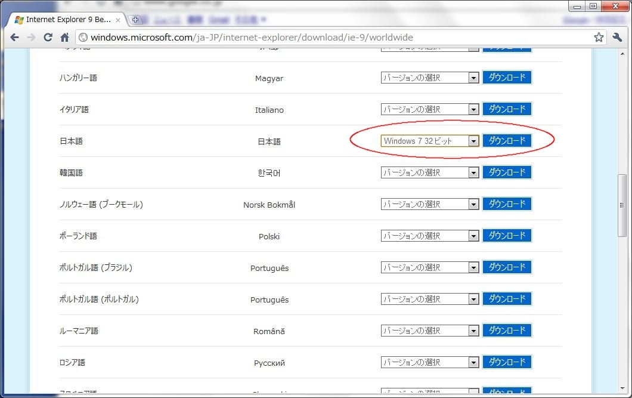Open the version dropdown for Japanese
Image resolution: width=632 pixels, height=398 pixels.
(x=430, y=141)
